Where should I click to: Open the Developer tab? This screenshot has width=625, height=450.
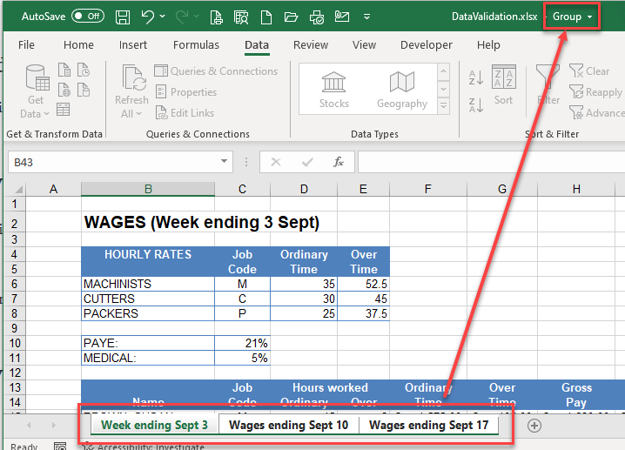[x=427, y=44]
